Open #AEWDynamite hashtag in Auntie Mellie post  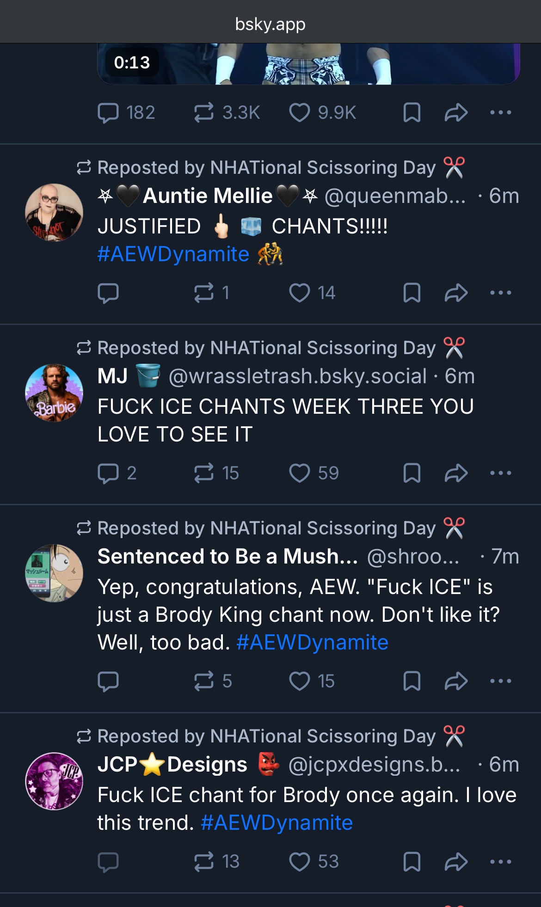(173, 254)
